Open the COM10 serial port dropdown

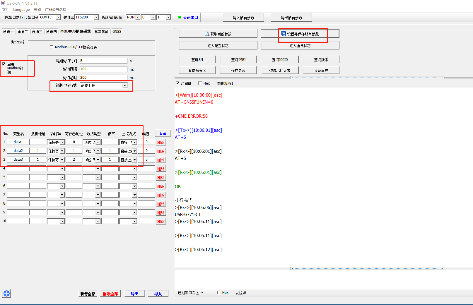(x=58, y=17)
